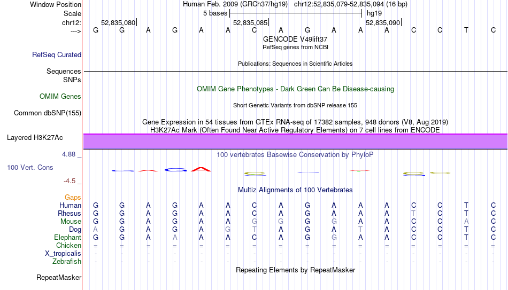Click the Gaps row label
Screen dimensions: 508x290
point(73,198)
